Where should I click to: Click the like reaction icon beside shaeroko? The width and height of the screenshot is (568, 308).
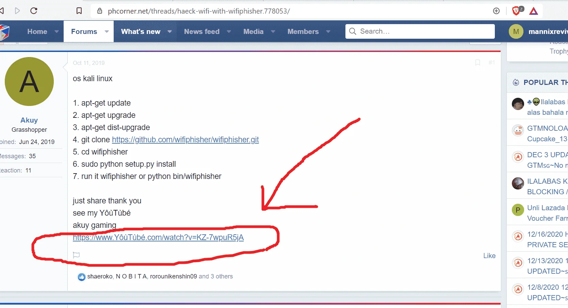tap(81, 277)
